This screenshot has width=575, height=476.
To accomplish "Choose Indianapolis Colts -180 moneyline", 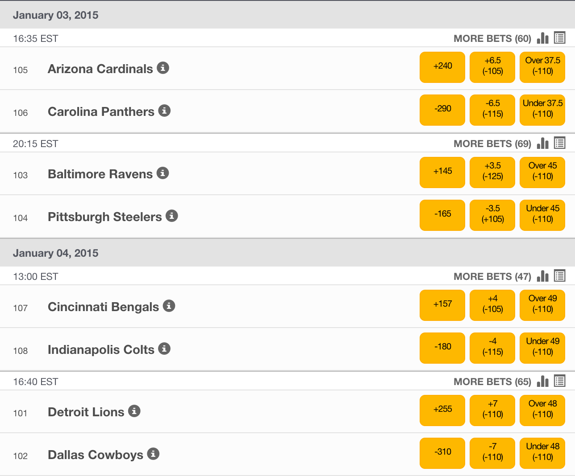I will click(x=442, y=348).
